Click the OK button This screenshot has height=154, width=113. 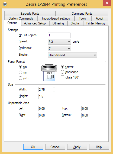[x=33, y=147]
